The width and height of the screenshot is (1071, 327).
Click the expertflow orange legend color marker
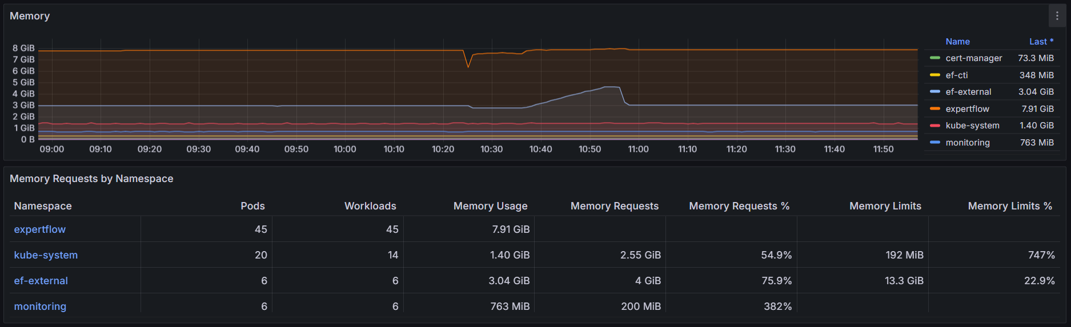click(x=935, y=109)
